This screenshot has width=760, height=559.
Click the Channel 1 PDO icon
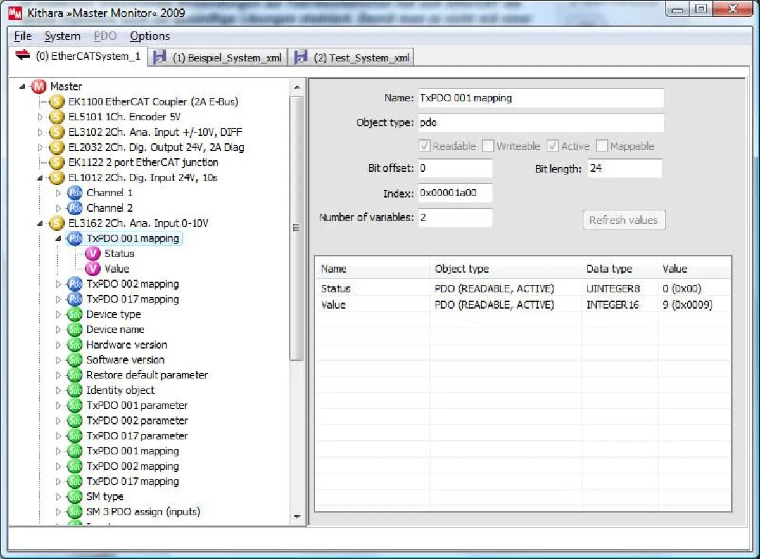pyautogui.click(x=75, y=193)
